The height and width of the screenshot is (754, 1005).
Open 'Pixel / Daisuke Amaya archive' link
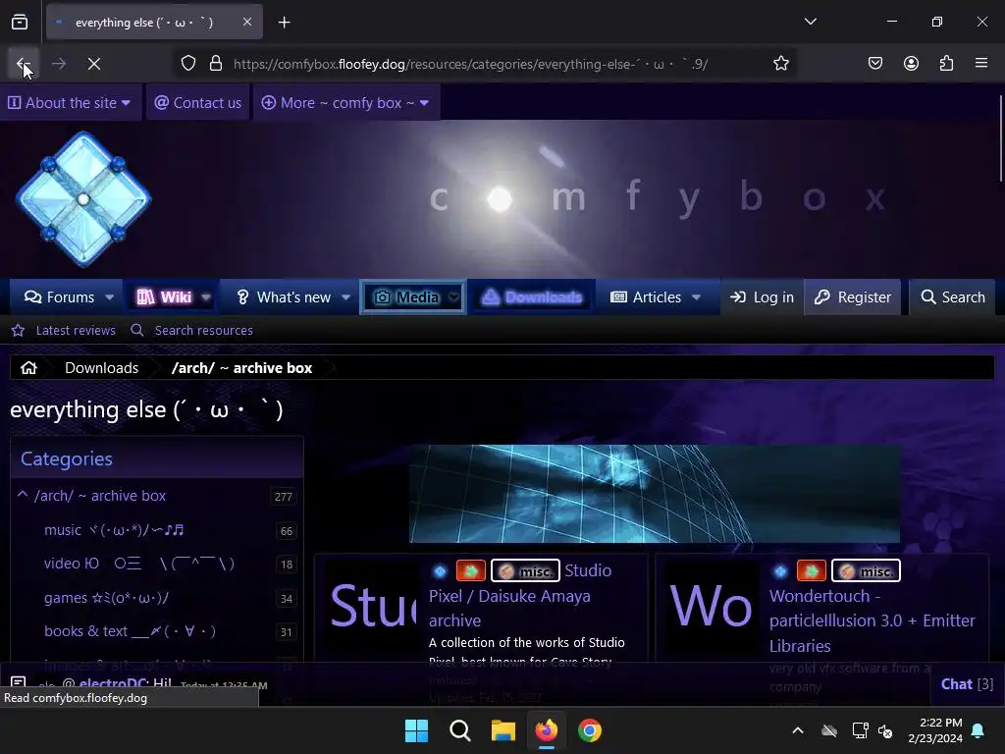point(509,608)
